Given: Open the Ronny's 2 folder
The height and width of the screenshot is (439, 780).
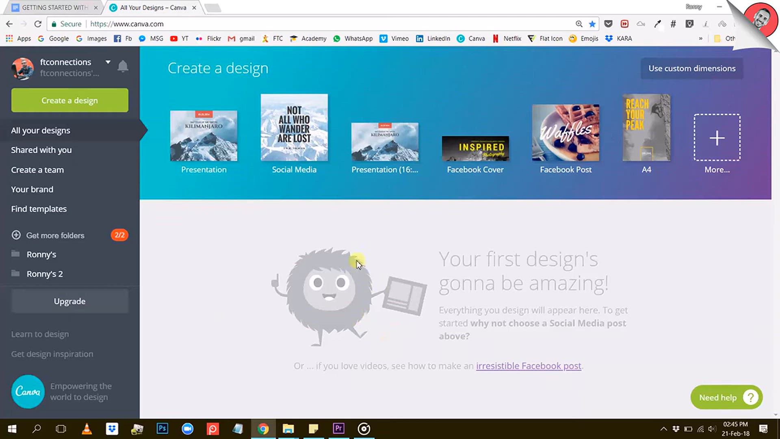Looking at the screenshot, I should point(44,274).
